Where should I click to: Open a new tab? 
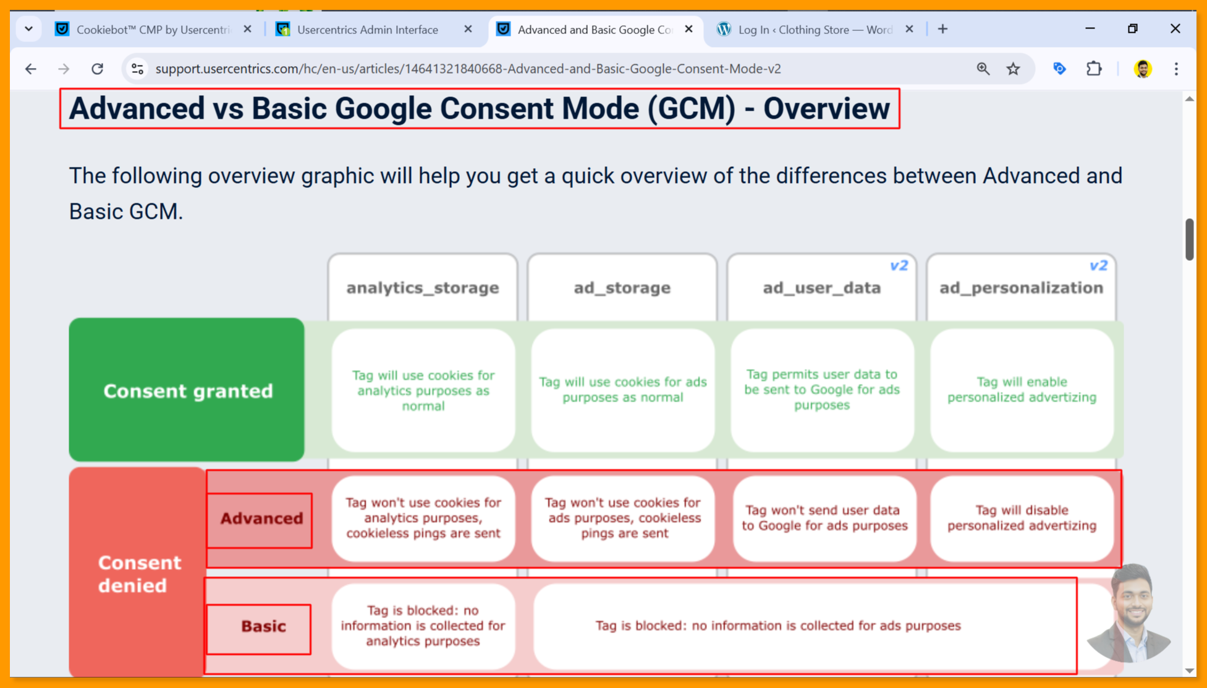coord(942,29)
